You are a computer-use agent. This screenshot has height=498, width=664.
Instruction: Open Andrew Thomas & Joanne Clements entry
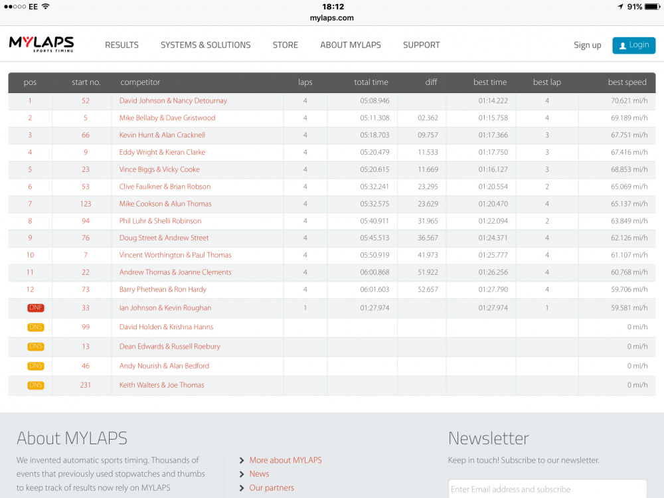coord(175,272)
